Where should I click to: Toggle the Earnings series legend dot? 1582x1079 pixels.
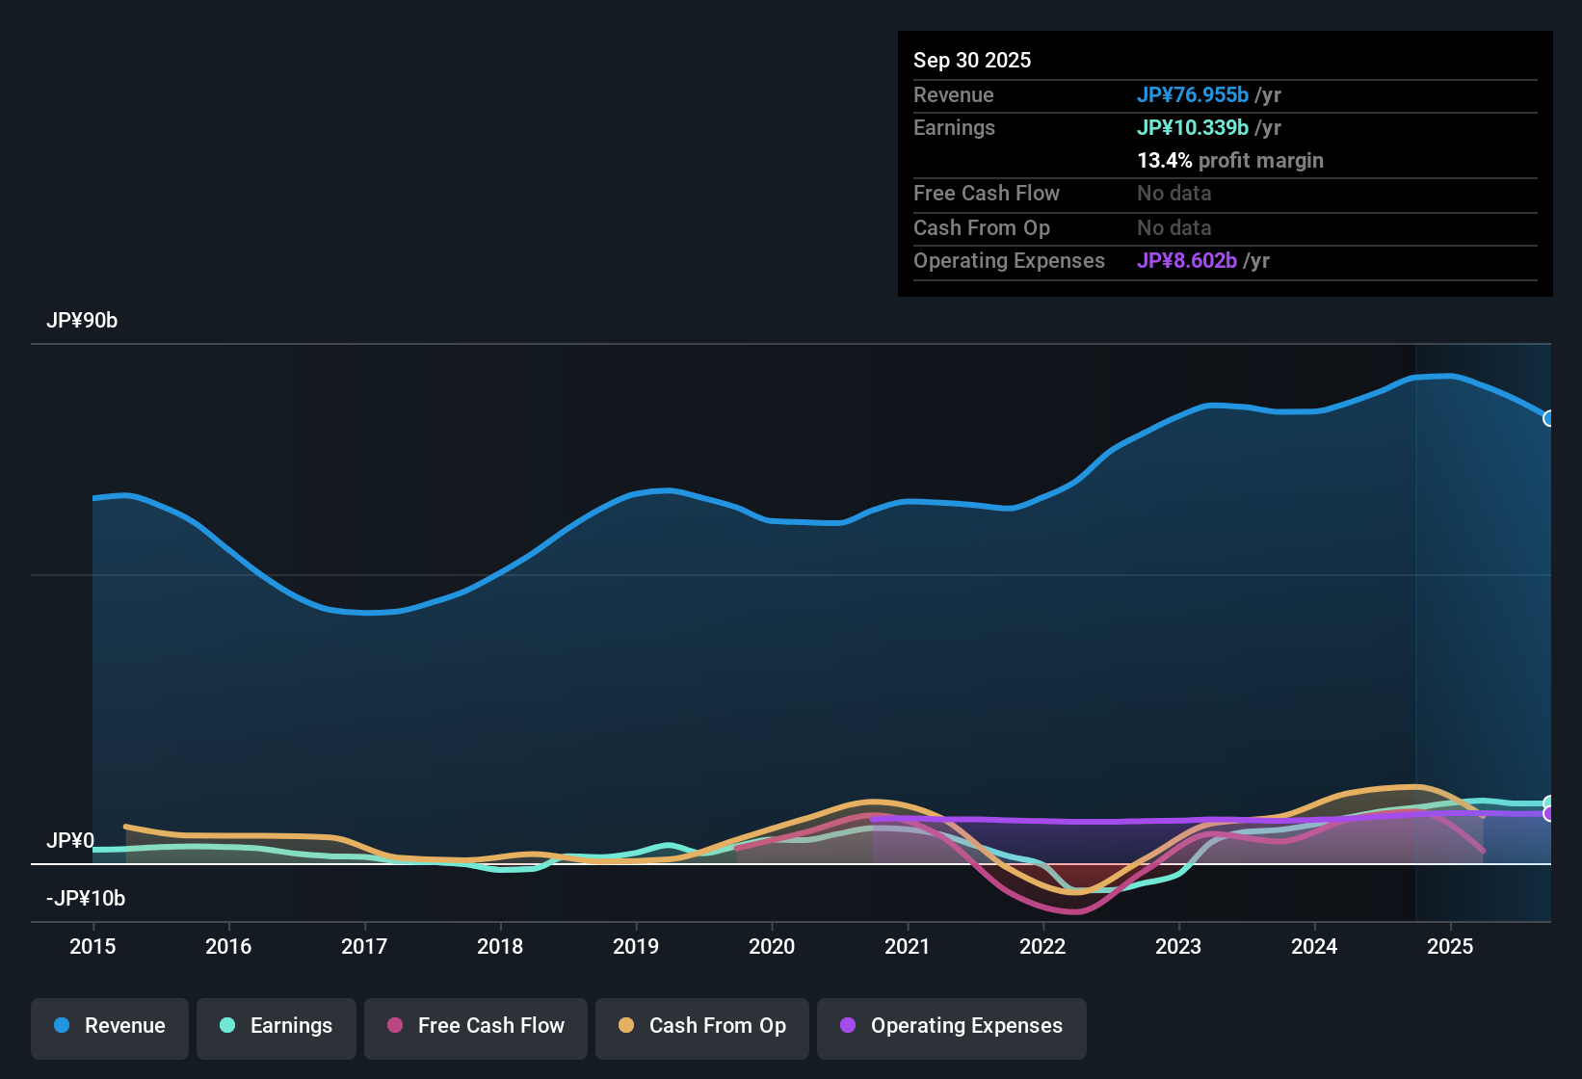227,1026
